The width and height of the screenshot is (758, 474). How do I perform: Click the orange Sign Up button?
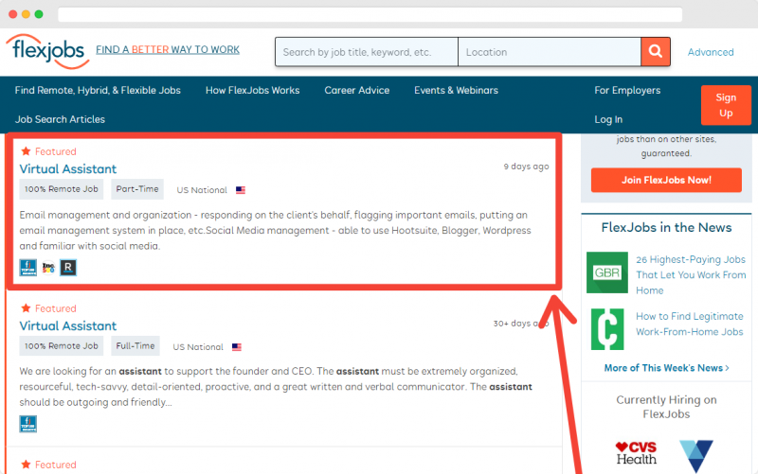(726, 105)
